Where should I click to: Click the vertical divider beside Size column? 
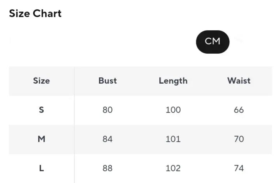pyautogui.click(x=74, y=125)
